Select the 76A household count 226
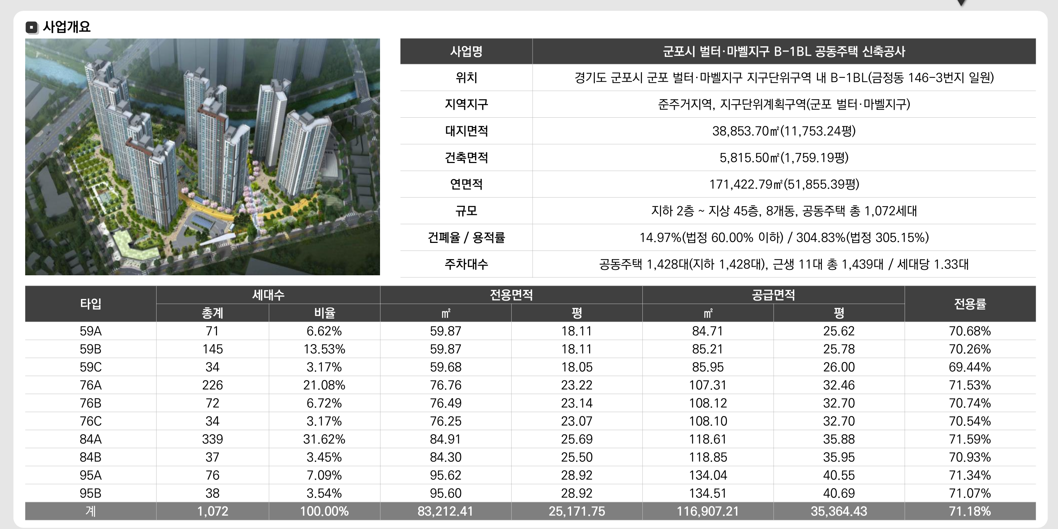Viewport: 1058px width, 529px height. (212, 385)
